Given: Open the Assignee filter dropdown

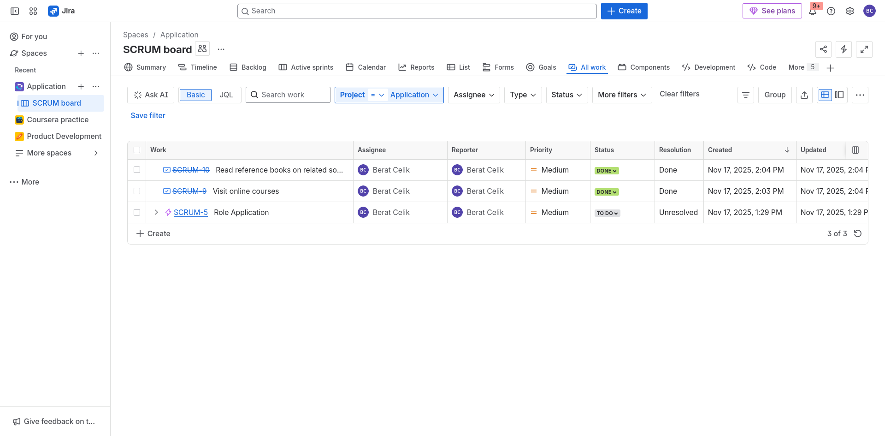Looking at the screenshot, I should 473,95.
